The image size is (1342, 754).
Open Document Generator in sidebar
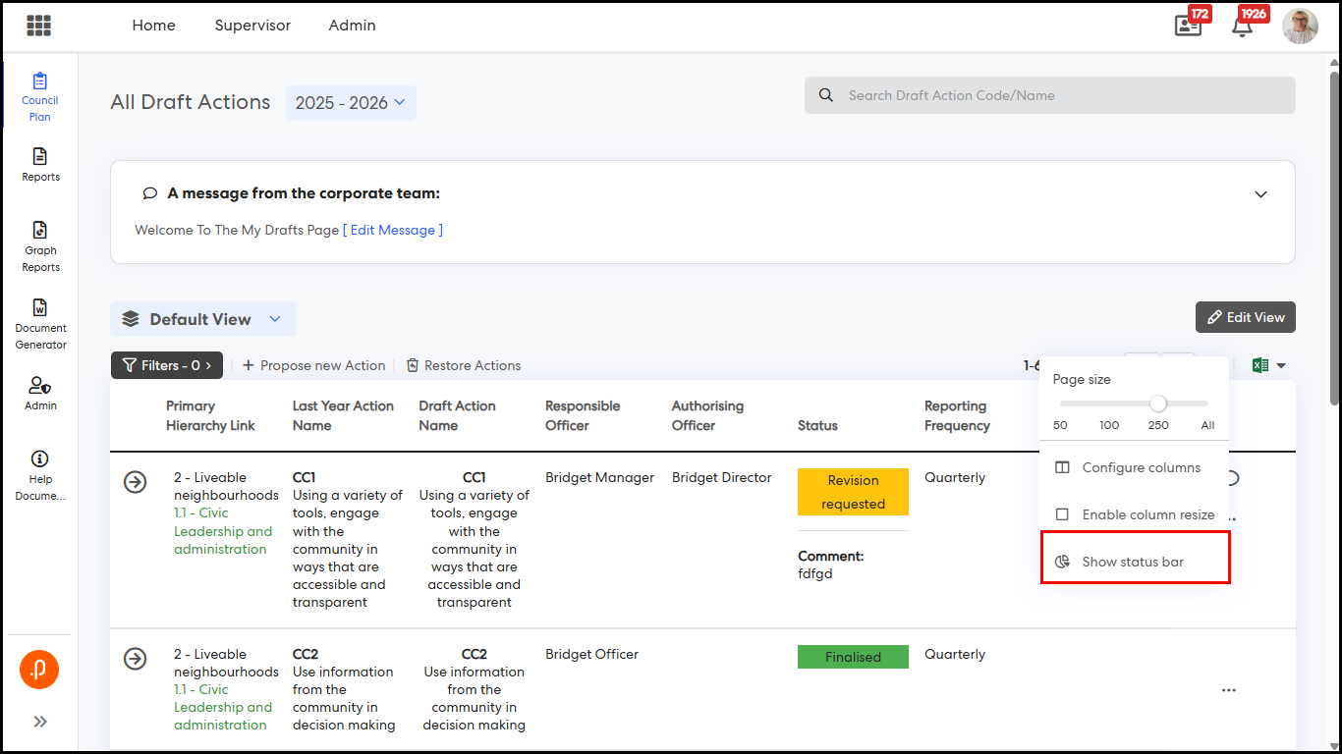coord(40,324)
